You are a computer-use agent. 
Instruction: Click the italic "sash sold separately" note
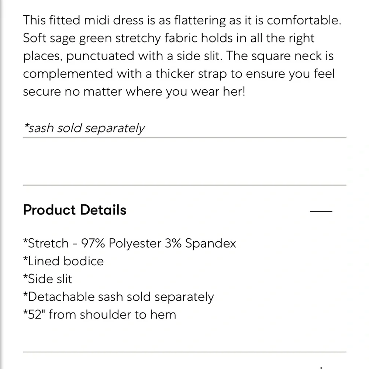pyautogui.click(x=84, y=128)
